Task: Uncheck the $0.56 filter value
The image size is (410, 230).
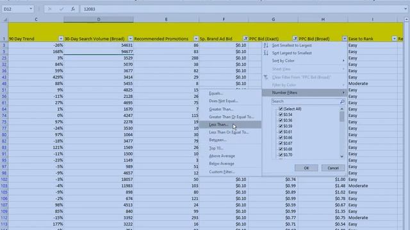Action: click(x=281, y=120)
